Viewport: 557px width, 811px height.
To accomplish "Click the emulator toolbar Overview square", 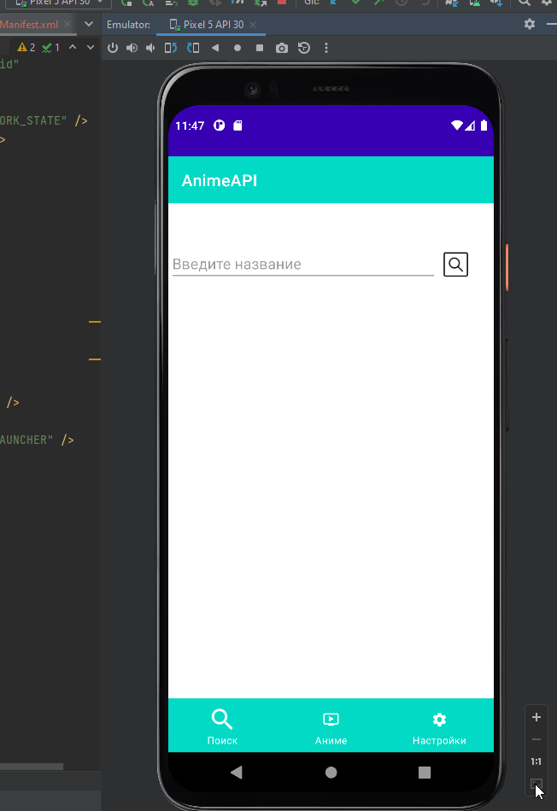I will click(260, 48).
